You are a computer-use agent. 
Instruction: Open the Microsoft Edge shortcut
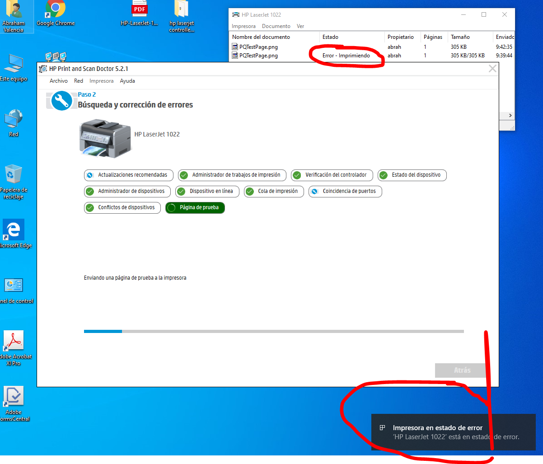click(x=13, y=230)
